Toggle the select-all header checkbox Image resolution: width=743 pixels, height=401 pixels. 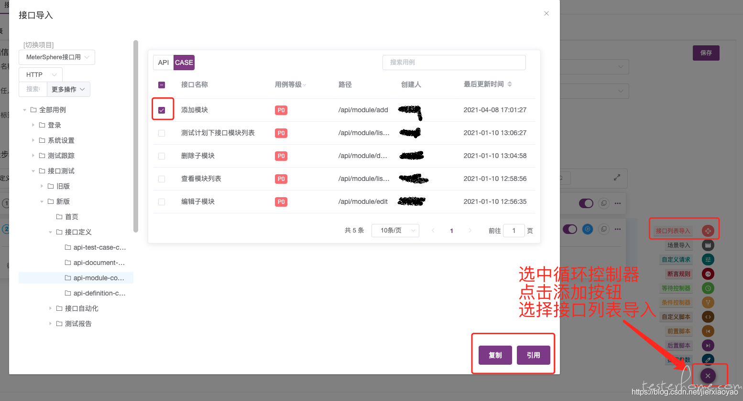(162, 85)
